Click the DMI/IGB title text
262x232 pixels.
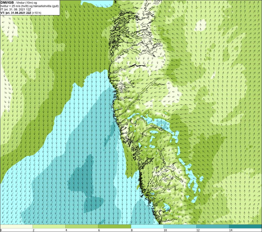7,3
